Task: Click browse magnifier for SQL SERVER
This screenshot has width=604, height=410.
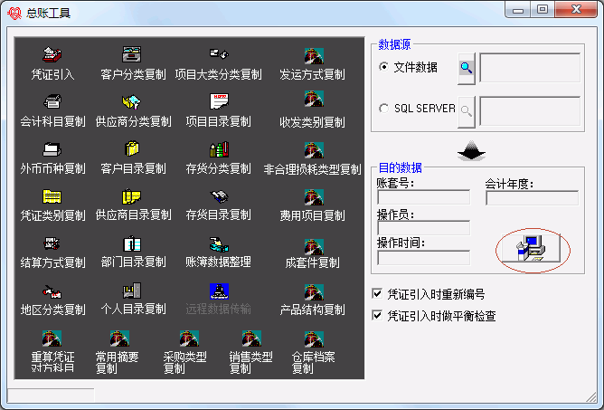Action: click(467, 111)
